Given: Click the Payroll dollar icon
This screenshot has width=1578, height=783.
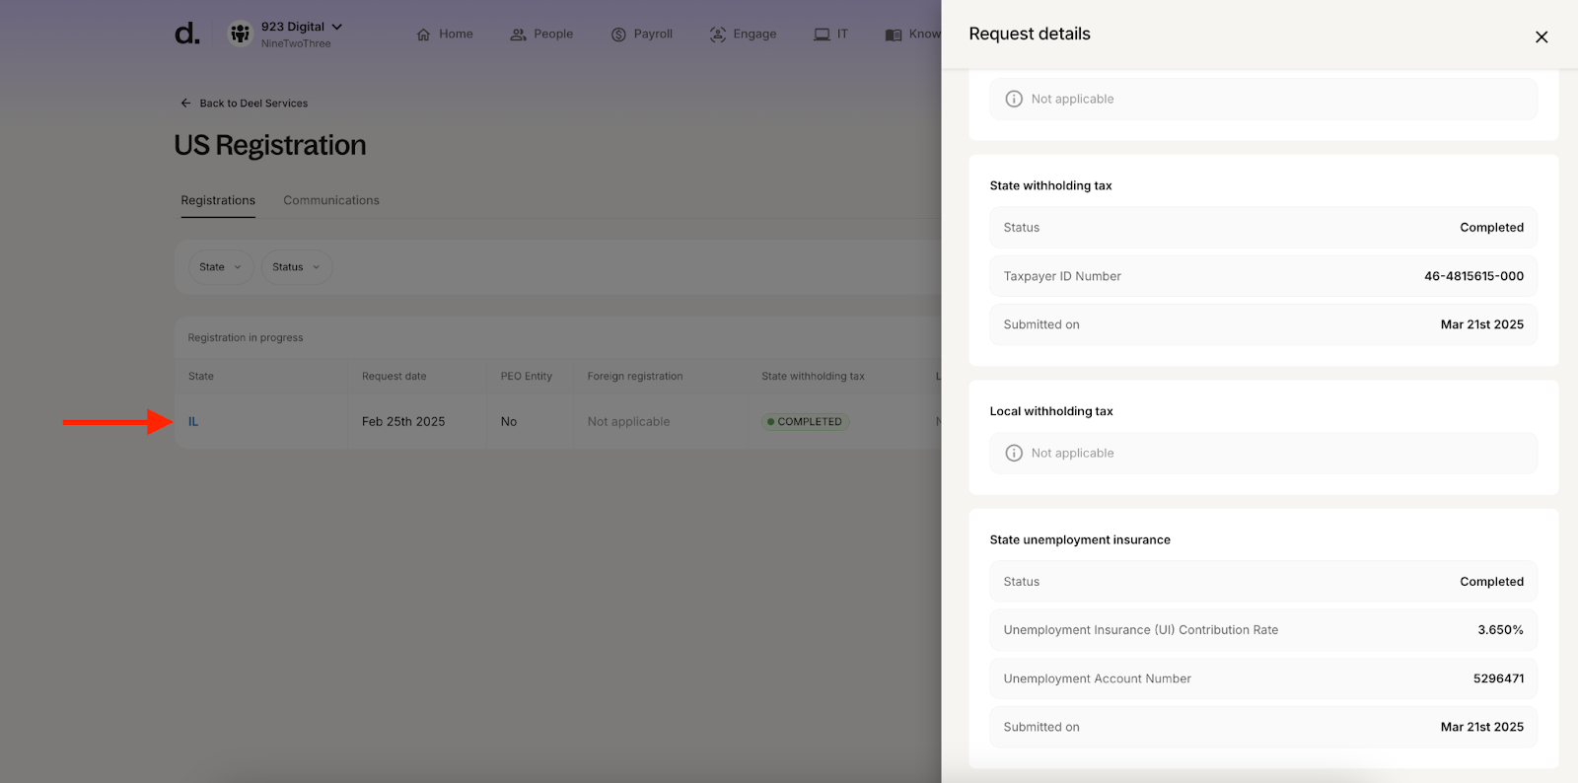Looking at the screenshot, I should point(618,35).
